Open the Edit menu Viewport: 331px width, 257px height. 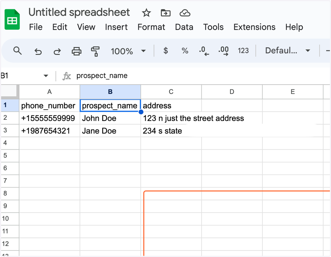[60, 27]
